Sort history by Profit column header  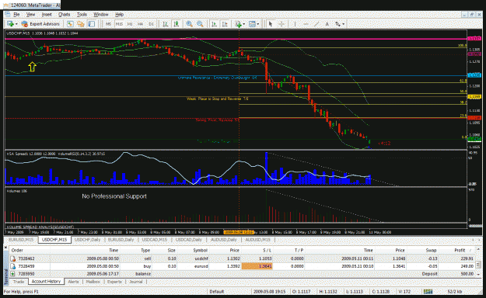pos(460,250)
